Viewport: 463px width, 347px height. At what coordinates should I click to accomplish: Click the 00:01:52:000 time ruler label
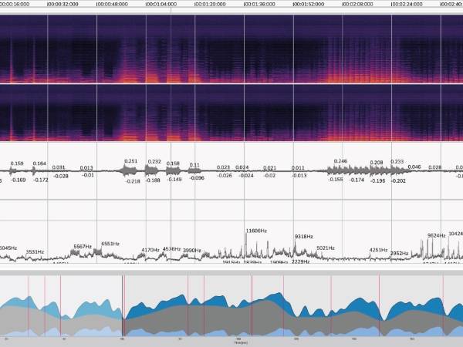pyautogui.click(x=309, y=4)
